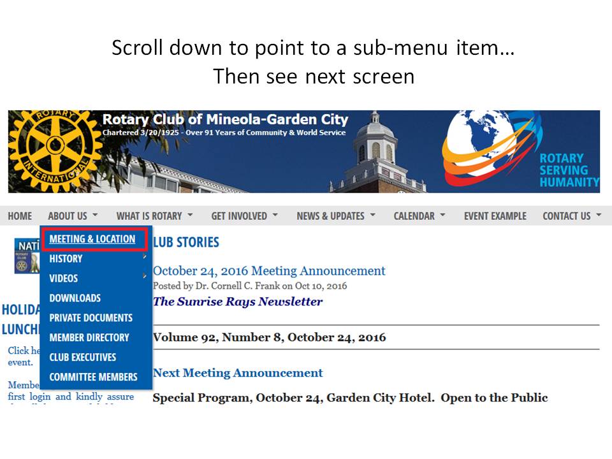Expand the CALENDAR dropdown menu

[419, 216]
